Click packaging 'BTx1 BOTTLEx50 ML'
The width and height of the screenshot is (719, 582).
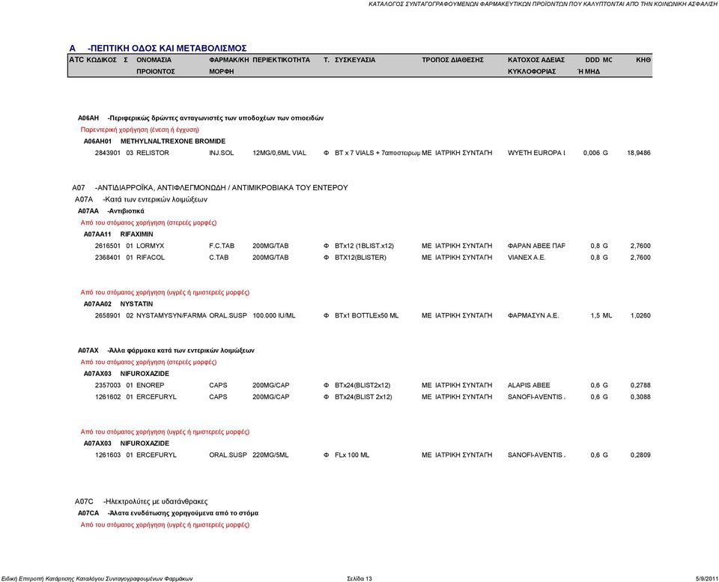pos(366,315)
